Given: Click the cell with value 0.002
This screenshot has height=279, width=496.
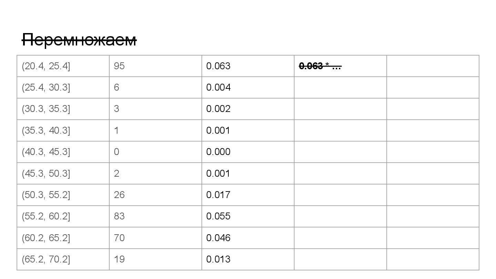Looking at the screenshot, I should 248,109.
